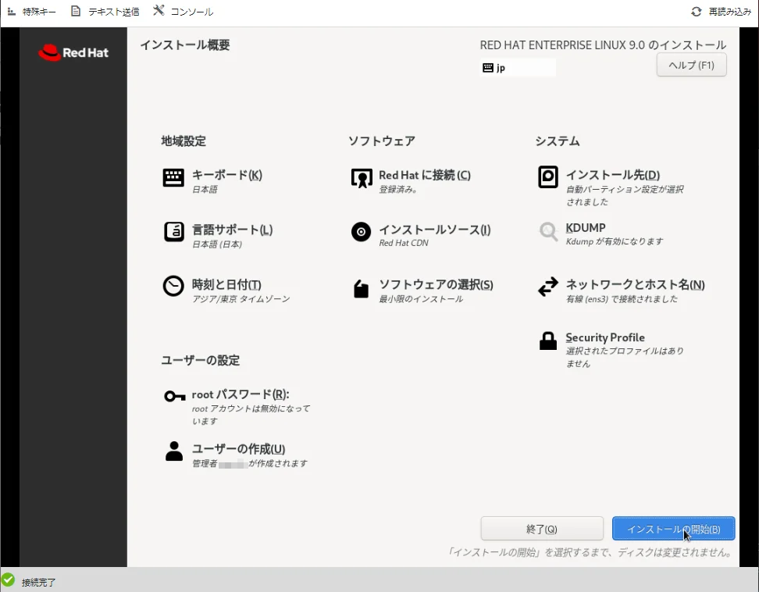Click the arrows icon for ネットワークとホスト名
759x592 pixels.
[x=548, y=287]
